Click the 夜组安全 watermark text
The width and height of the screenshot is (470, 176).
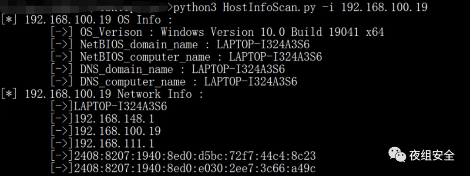pos(432,155)
